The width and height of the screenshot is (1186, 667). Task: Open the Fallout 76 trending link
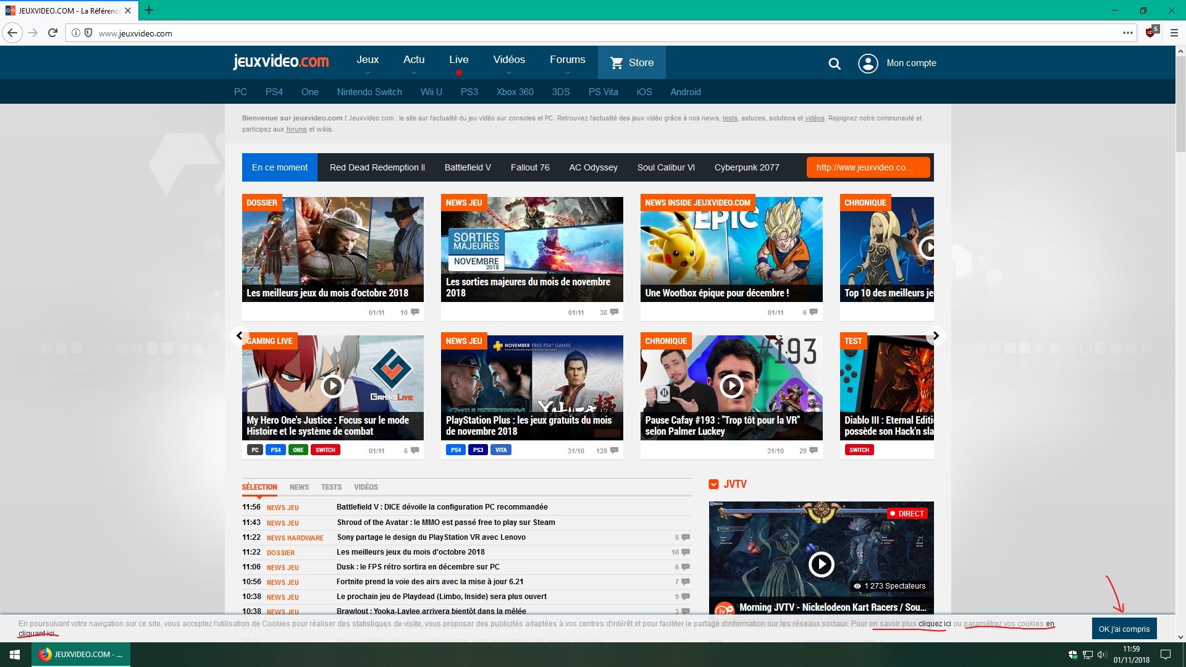tap(530, 167)
